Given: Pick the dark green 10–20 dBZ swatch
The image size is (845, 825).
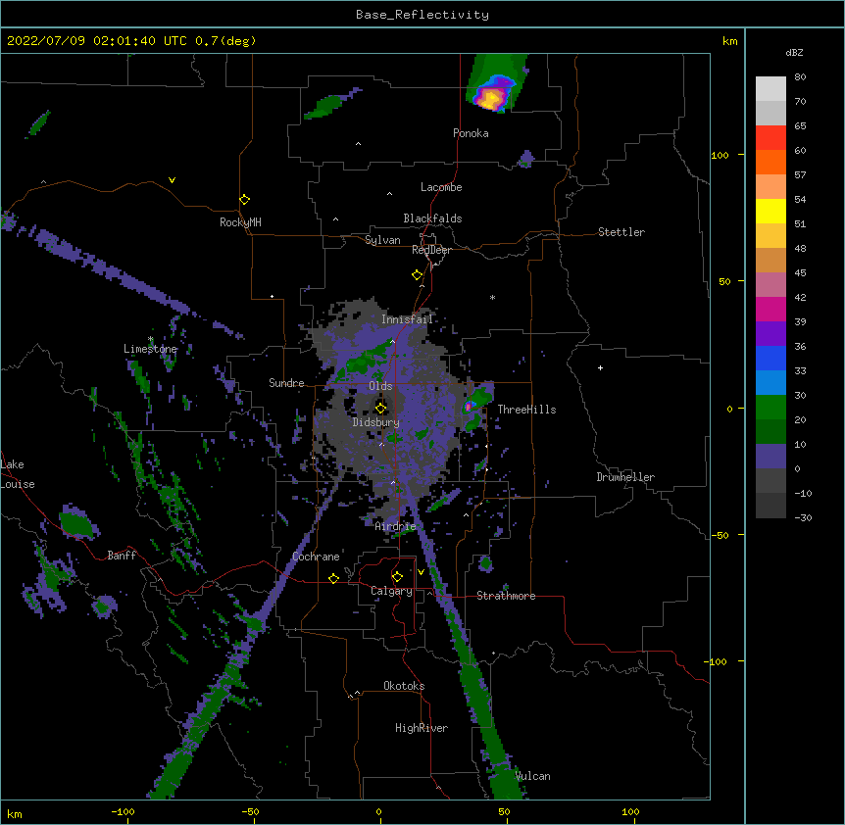Looking at the screenshot, I should (x=770, y=431).
